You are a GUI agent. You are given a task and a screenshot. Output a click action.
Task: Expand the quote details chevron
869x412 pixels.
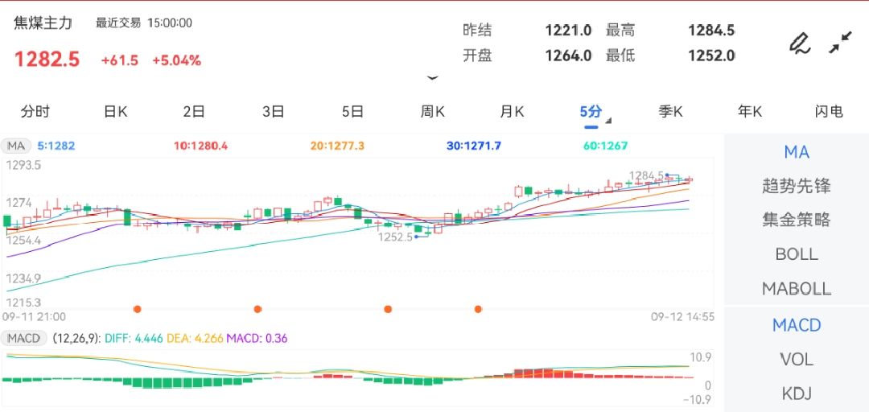pyautogui.click(x=433, y=78)
